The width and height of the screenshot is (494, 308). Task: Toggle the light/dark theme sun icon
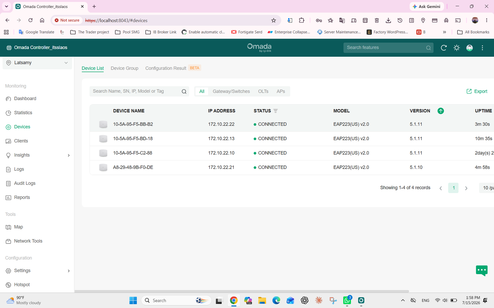457,48
